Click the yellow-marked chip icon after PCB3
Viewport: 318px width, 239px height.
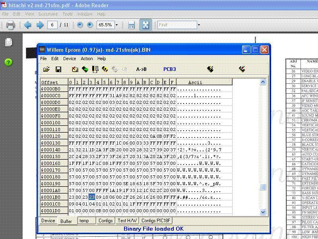210,69
